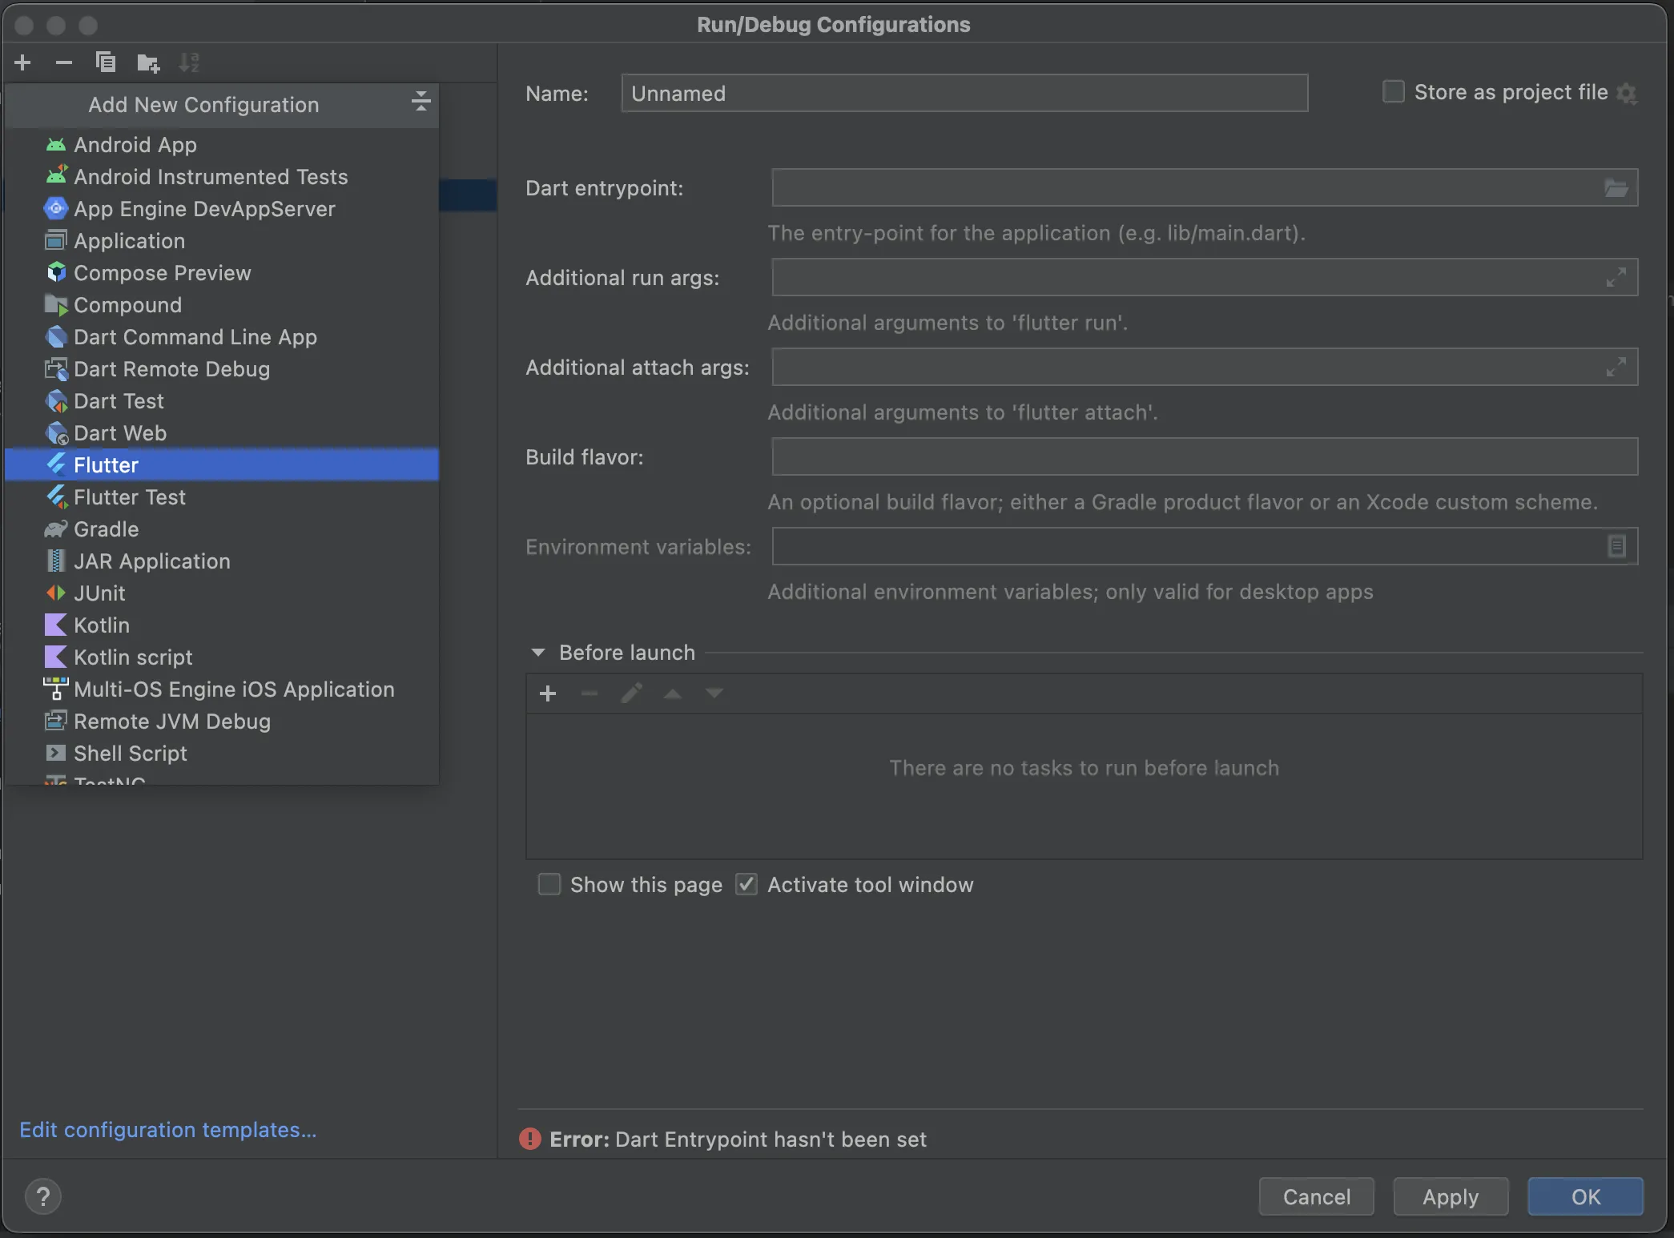Screen dimensions: 1674x1238
Task: Collapse the Add New Configuration list icon
Action: (x=421, y=102)
